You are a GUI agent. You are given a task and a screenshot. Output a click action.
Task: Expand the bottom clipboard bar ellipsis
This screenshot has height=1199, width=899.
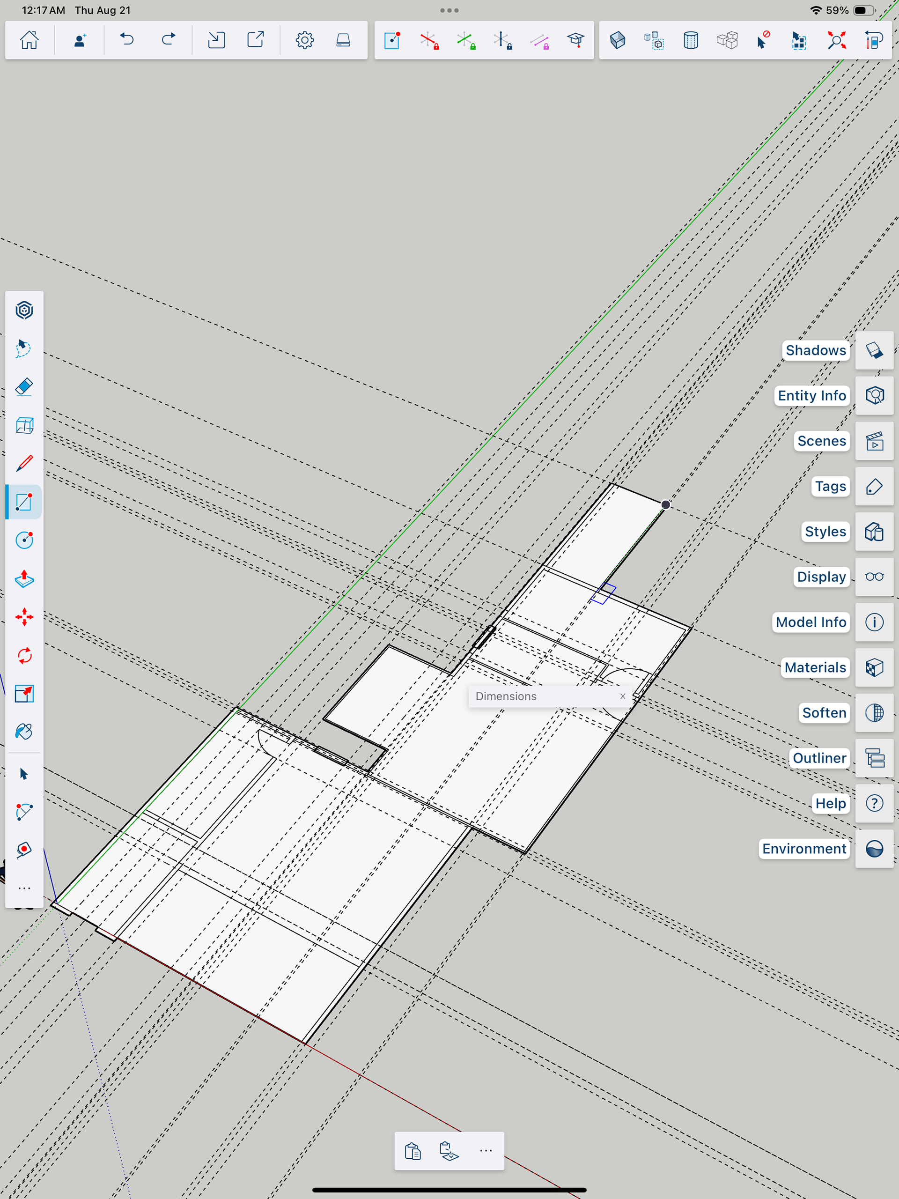click(x=486, y=1150)
